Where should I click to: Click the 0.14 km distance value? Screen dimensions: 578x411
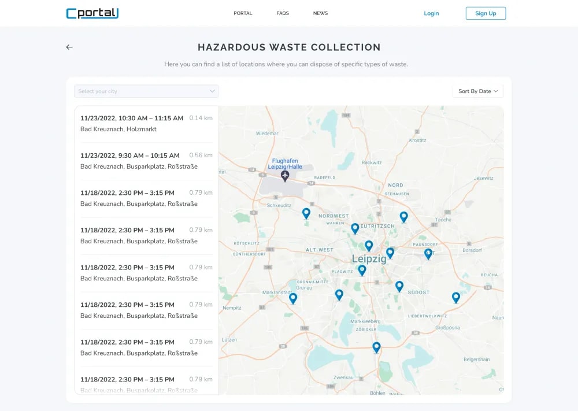coord(201,118)
